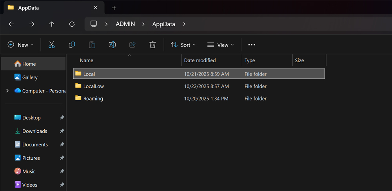Open the See more ellipsis menu

click(x=252, y=45)
